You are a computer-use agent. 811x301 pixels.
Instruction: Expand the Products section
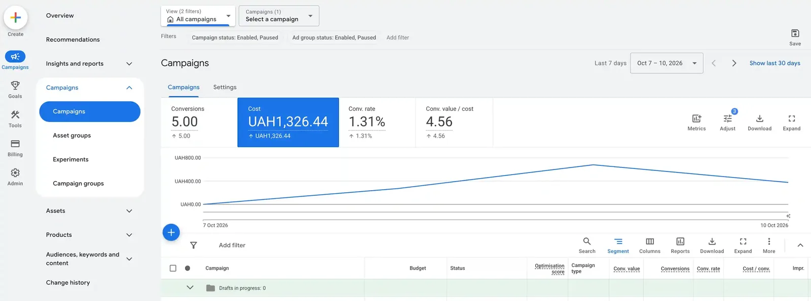tap(129, 235)
